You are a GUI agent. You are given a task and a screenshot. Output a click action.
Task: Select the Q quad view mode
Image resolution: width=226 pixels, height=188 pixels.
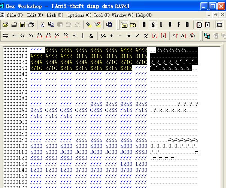[170, 25]
